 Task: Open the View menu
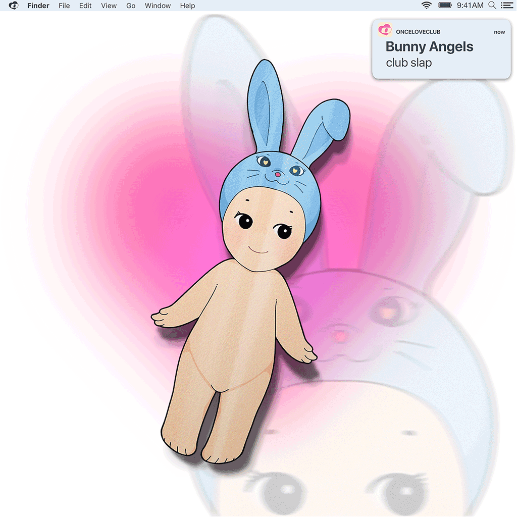109,6
